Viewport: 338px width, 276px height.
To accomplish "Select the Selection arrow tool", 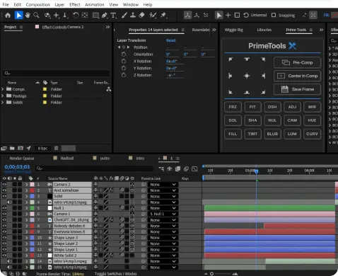I will point(18,16).
